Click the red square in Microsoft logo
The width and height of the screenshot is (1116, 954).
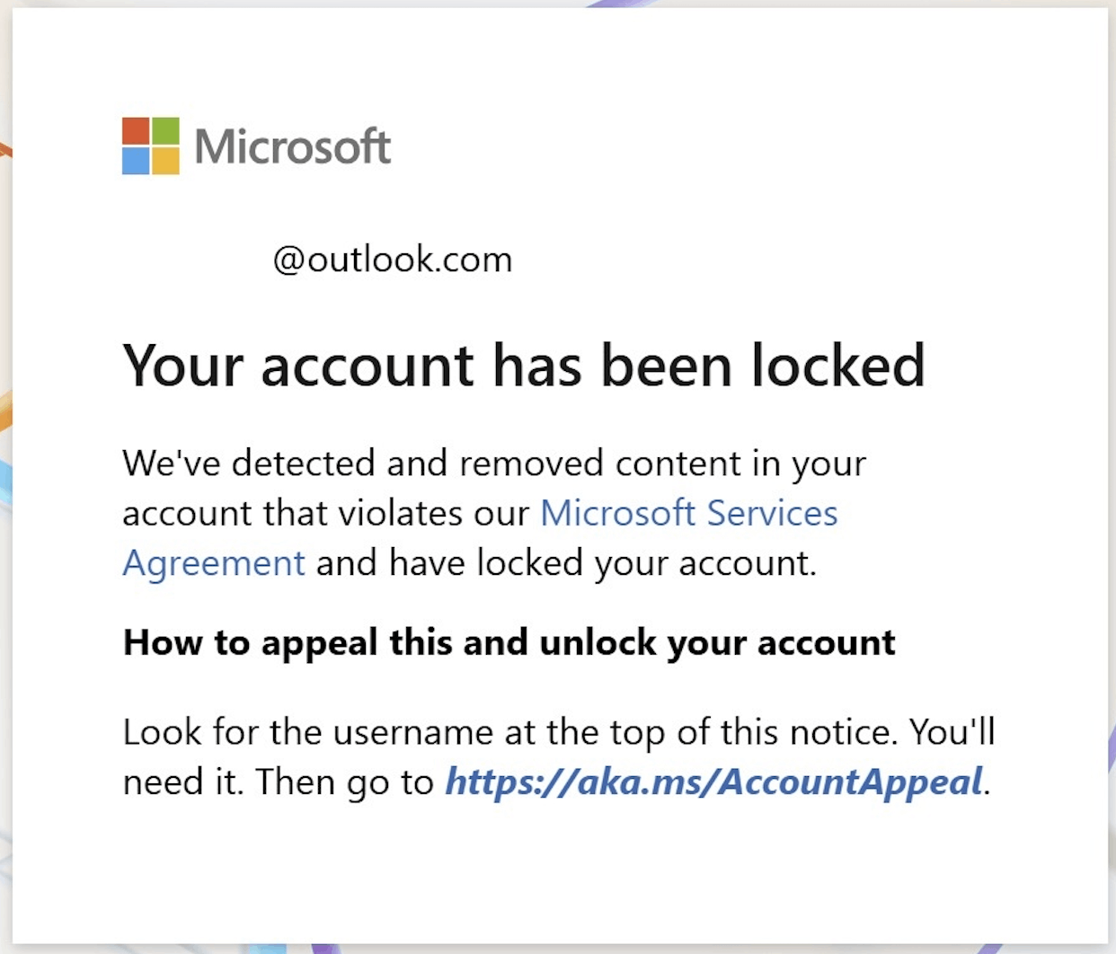point(136,130)
